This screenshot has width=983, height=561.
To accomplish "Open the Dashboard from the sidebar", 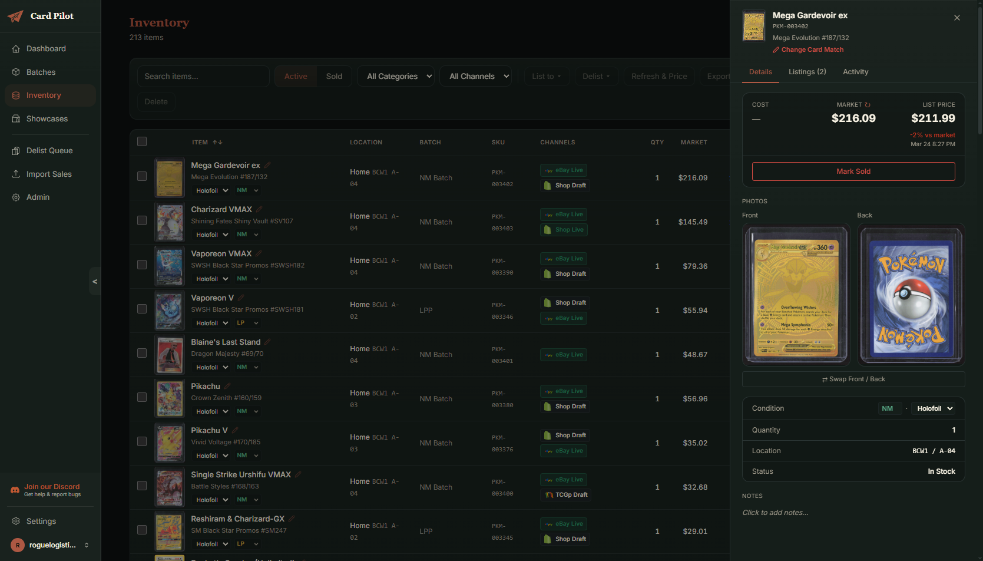I will tap(47, 48).
